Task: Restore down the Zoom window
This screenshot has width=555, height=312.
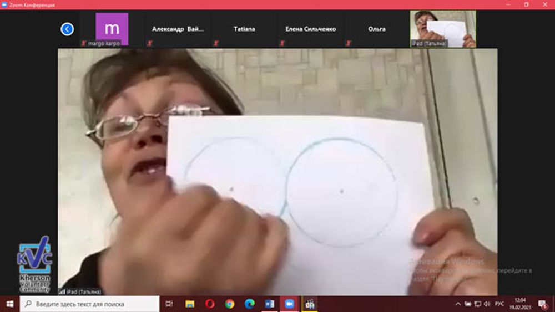Action: 526,4
